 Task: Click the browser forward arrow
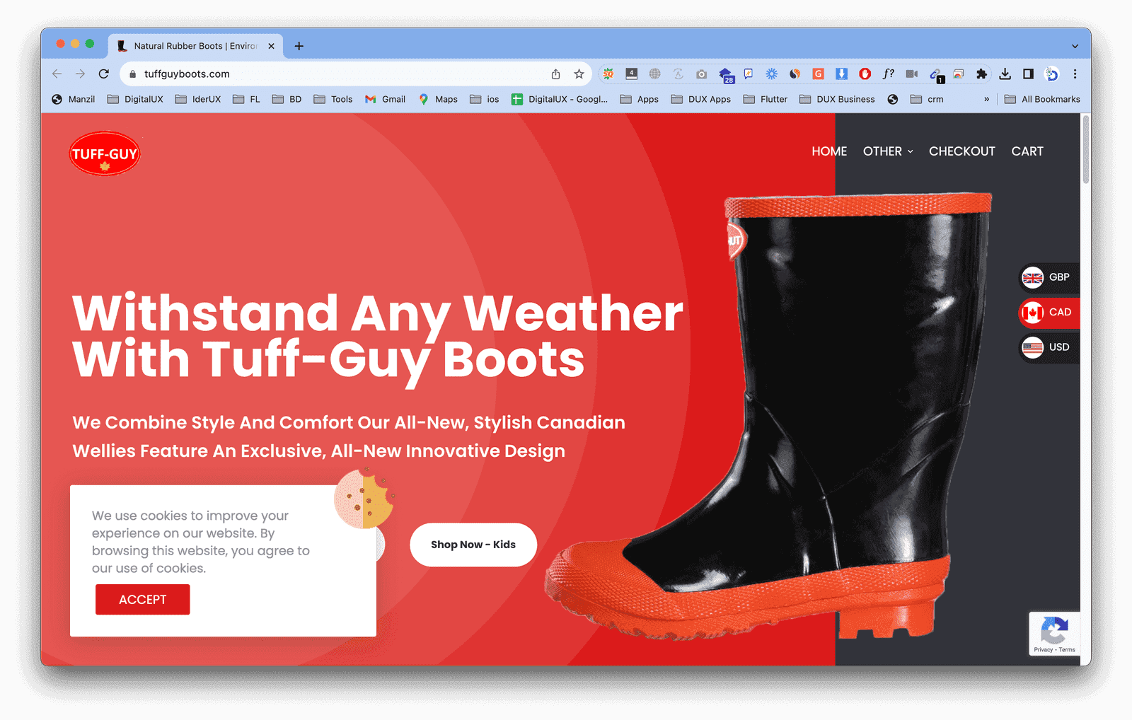(x=80, y=74)
